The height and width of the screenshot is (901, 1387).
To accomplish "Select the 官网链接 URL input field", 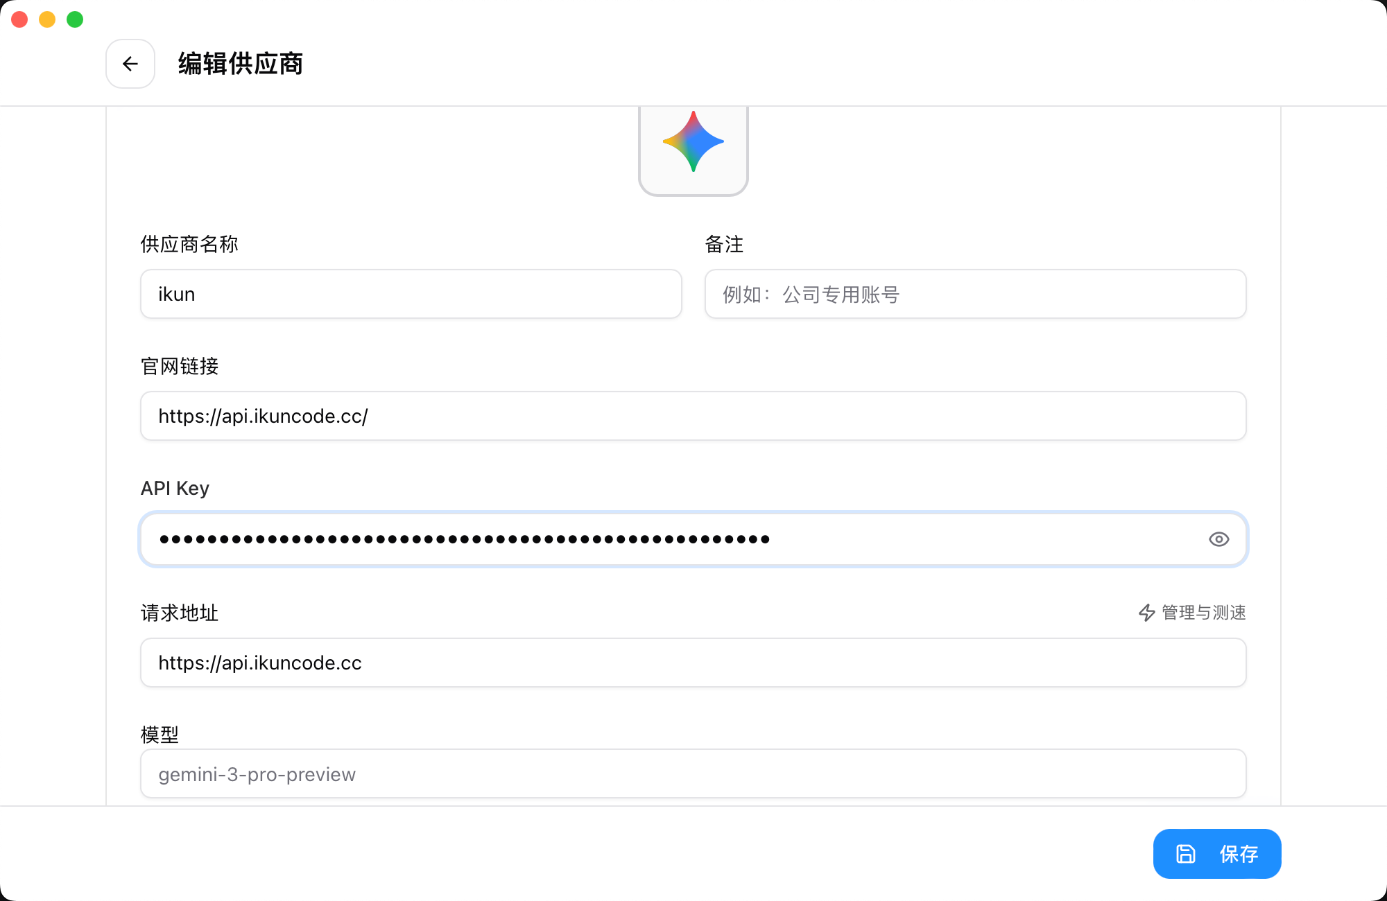I will (x=692, y=416).
